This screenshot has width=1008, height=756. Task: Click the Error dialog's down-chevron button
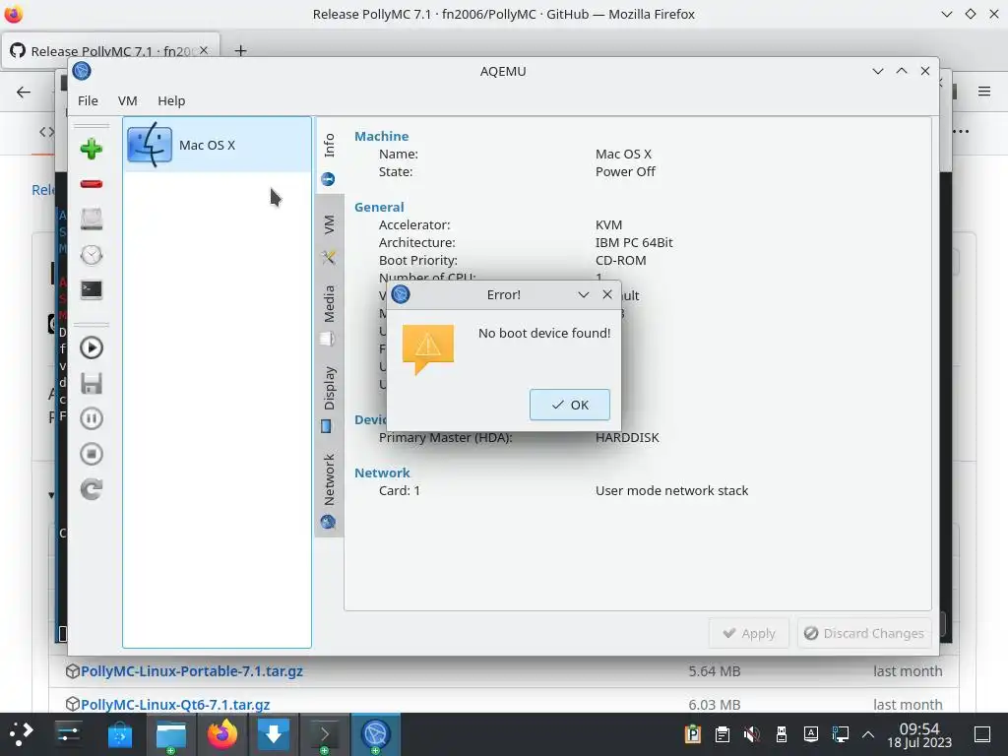point(583,294)
